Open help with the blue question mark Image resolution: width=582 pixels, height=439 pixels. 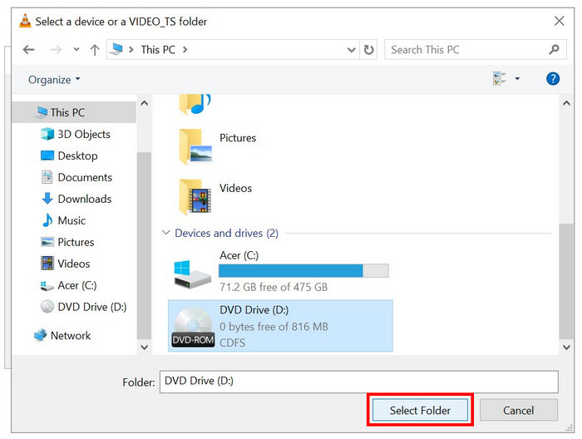coord(553,79)
